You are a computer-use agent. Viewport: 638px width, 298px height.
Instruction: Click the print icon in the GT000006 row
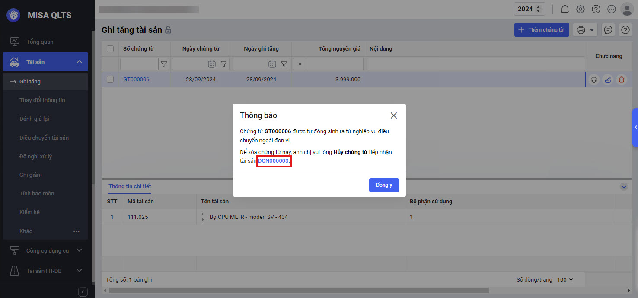click(594, 80)
